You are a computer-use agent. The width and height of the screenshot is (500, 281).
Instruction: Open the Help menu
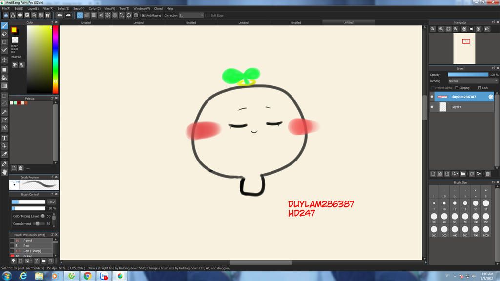click(x=170, y=9)
